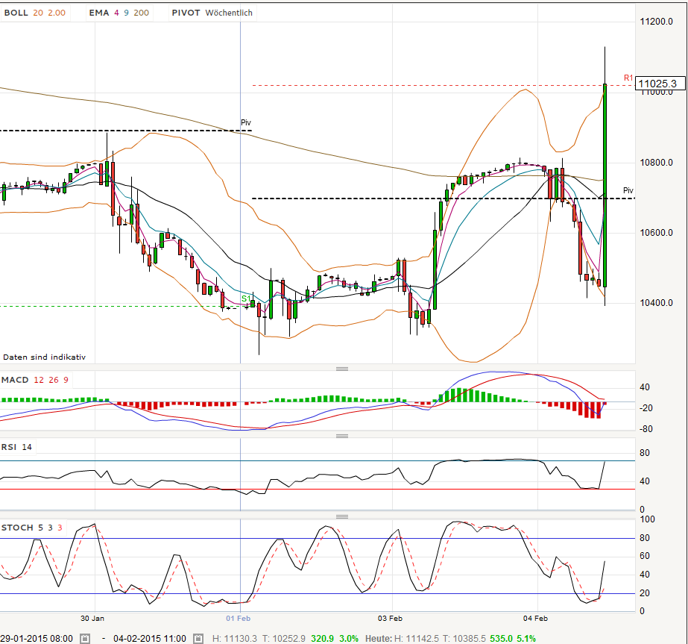Click the 30 Jan date label on the time axis
Image resolution: width=688 pixels, height=644 pixels.
pos(92,618)
